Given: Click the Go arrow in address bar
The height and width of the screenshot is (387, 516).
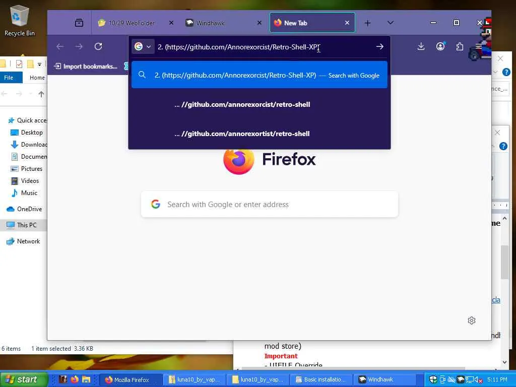Looking at the screenshot, I should click(x=380, y=47).
